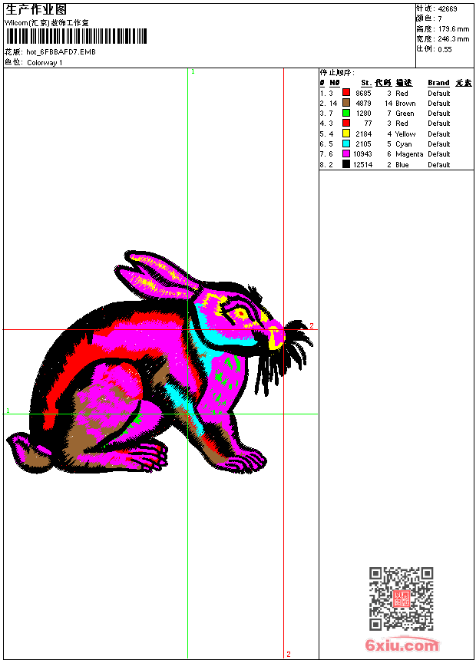Select stitch count 10943

click(362, 154)
